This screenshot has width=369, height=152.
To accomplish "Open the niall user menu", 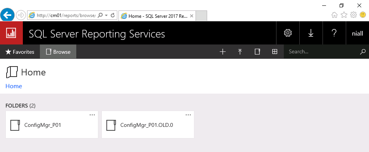I will (357, 33).
